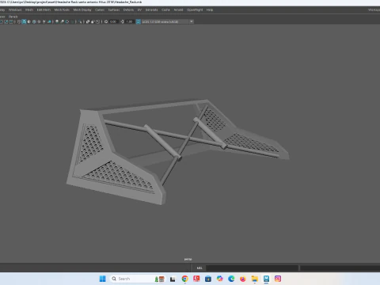Open the Cache menu
Viewport: 380px width, 285px height.
tap(165, 9)
